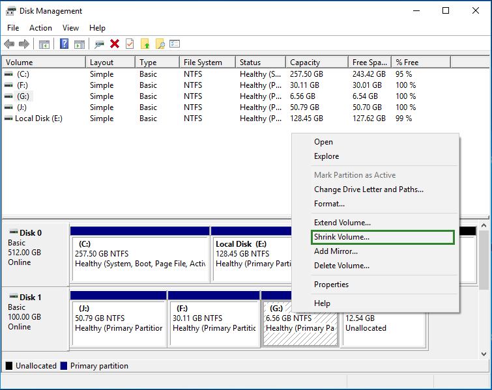The image size is (492, 390).
Task: Open the View menu
Action: [x=70, y=28]
